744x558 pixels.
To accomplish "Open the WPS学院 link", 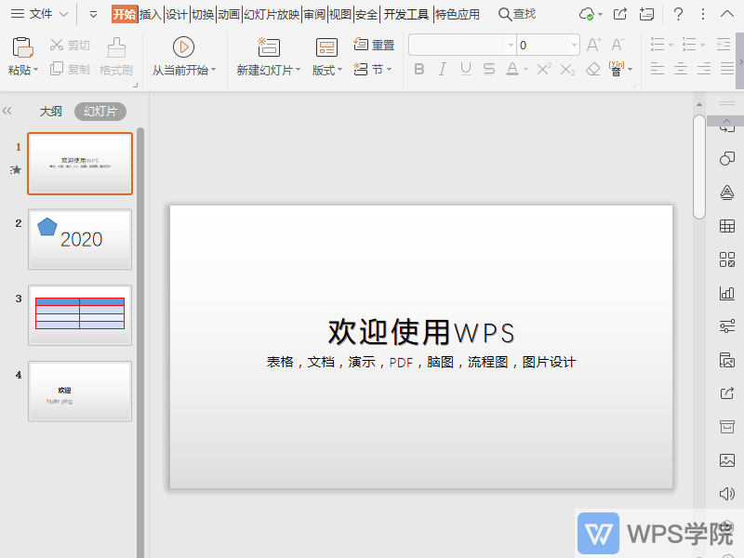I will click(x=651, y=533).
